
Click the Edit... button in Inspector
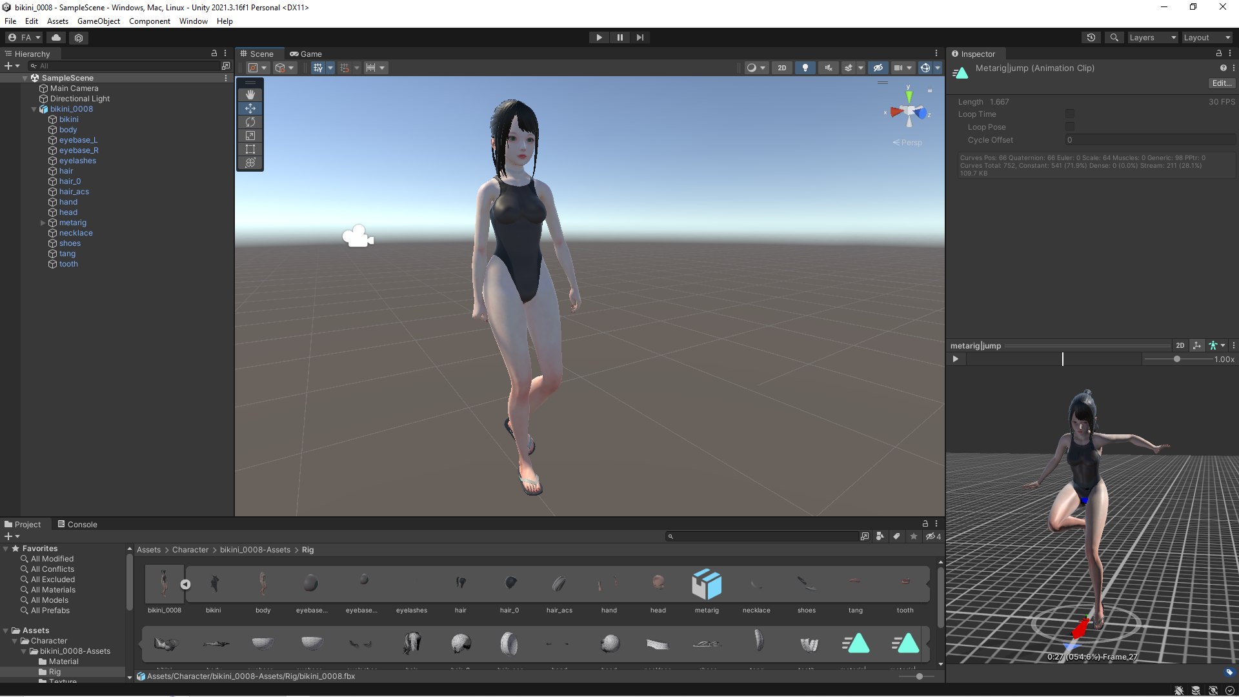pos(1221,83)
